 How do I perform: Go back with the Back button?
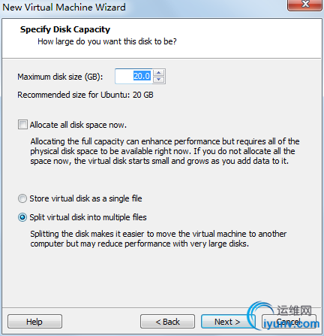click(167, 322)
